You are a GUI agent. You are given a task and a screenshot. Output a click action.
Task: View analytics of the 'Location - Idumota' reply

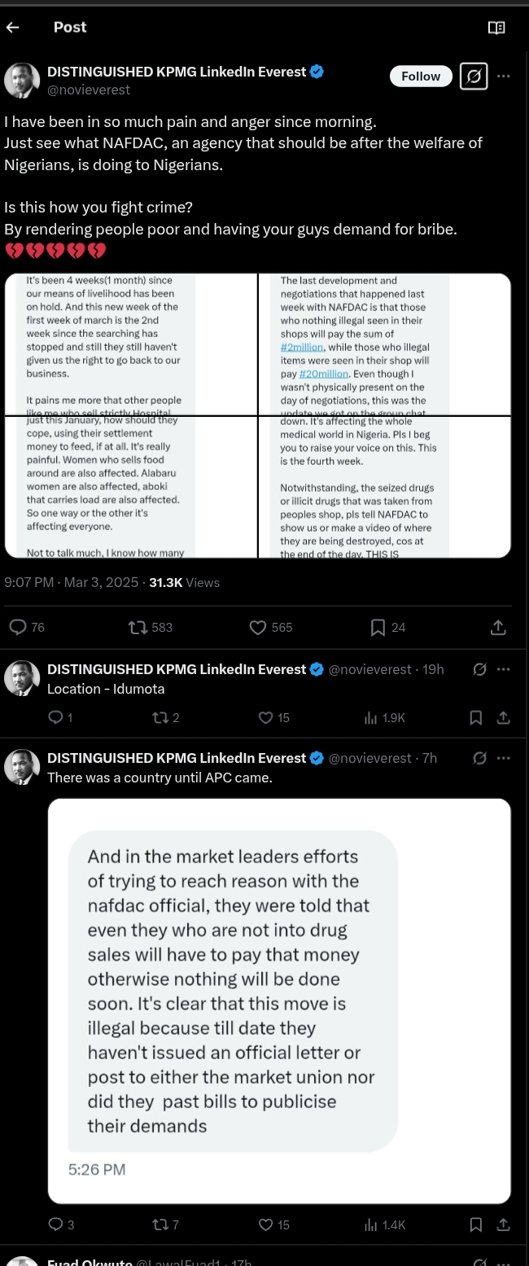point(371,717)
